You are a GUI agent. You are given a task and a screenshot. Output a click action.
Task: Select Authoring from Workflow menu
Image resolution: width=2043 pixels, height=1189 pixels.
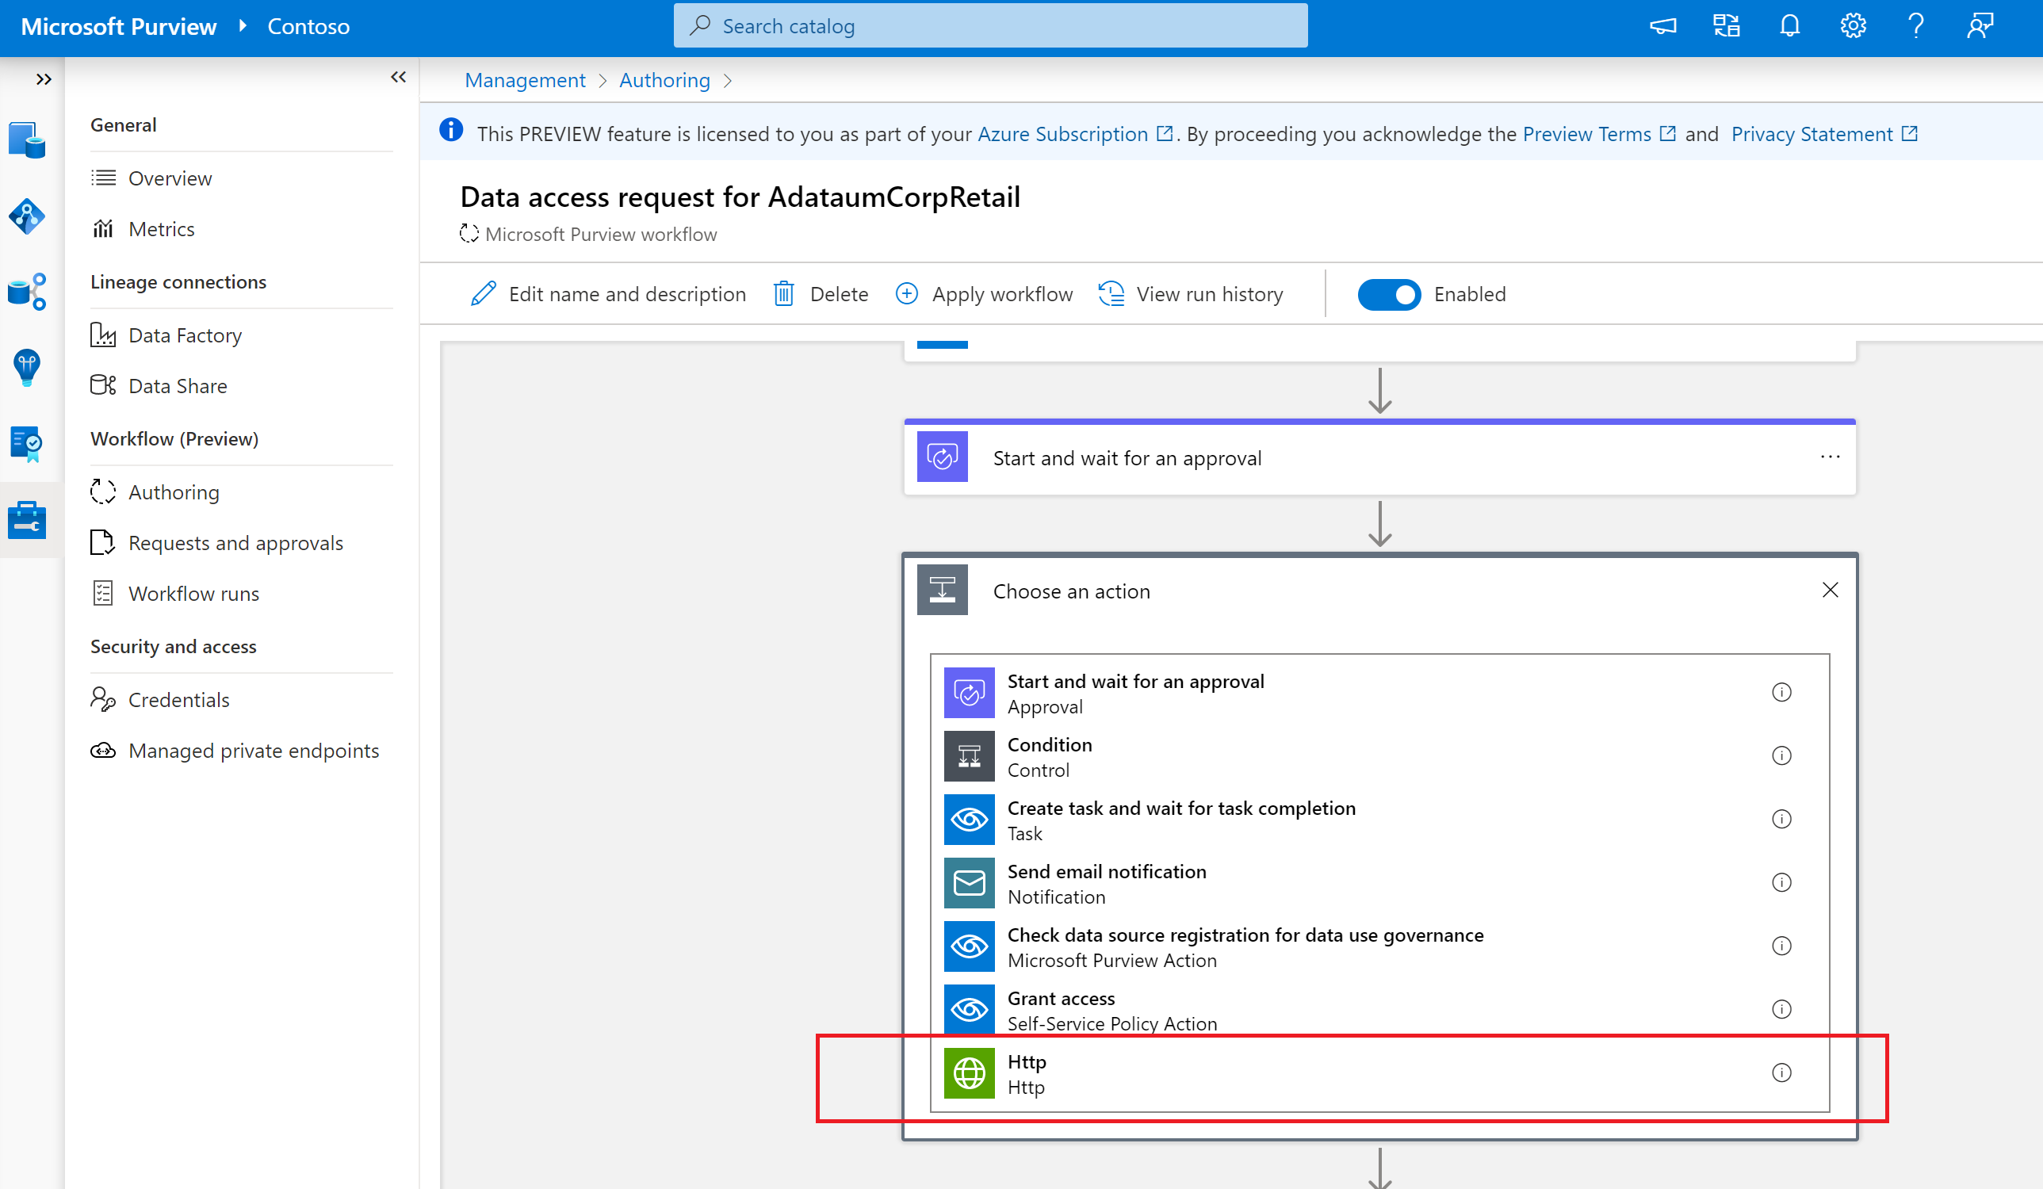click(171, 490)
